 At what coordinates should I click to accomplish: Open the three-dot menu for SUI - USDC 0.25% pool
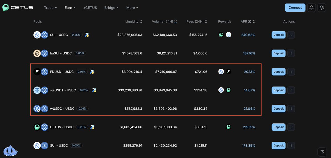coord(291,35)
